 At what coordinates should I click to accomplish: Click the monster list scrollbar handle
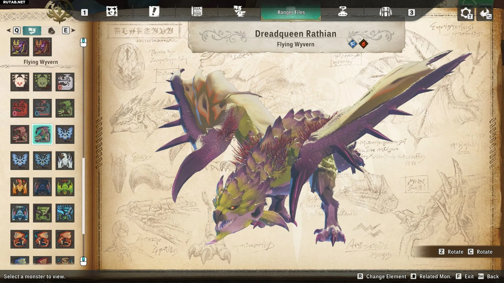click(x=83, y=195)
